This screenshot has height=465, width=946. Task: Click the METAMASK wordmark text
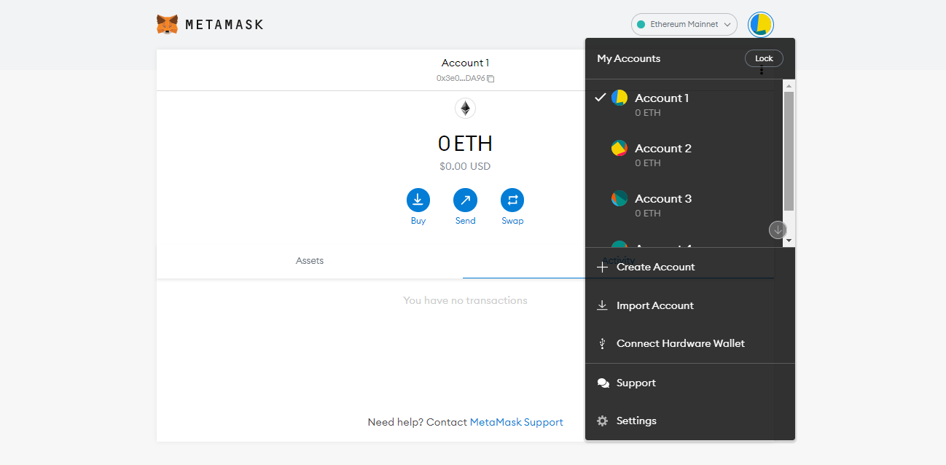[x=224, y=25]
